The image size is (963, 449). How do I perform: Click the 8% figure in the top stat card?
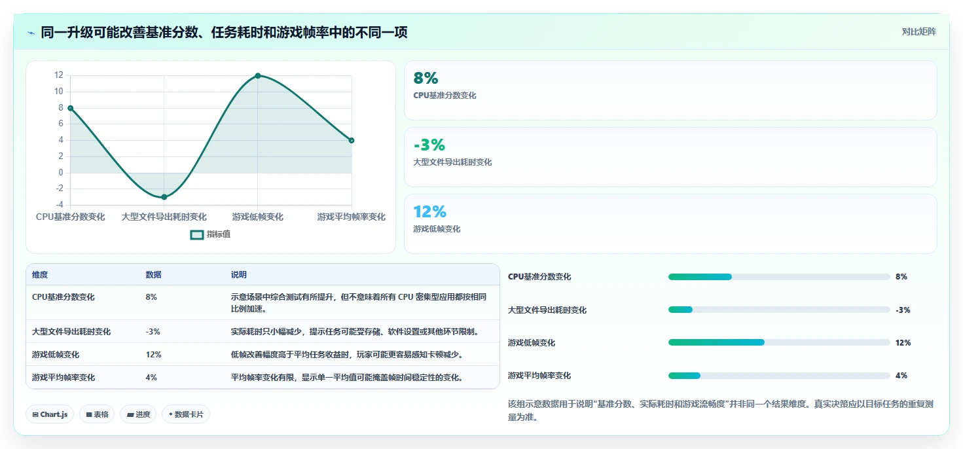click(426, 78)
